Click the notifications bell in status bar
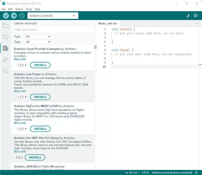 click(x=196, y=172)
